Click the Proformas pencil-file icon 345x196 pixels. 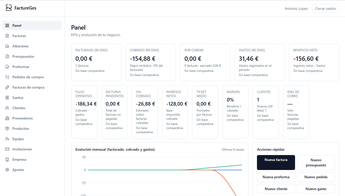pyautogui.click(x=7, y=67)
